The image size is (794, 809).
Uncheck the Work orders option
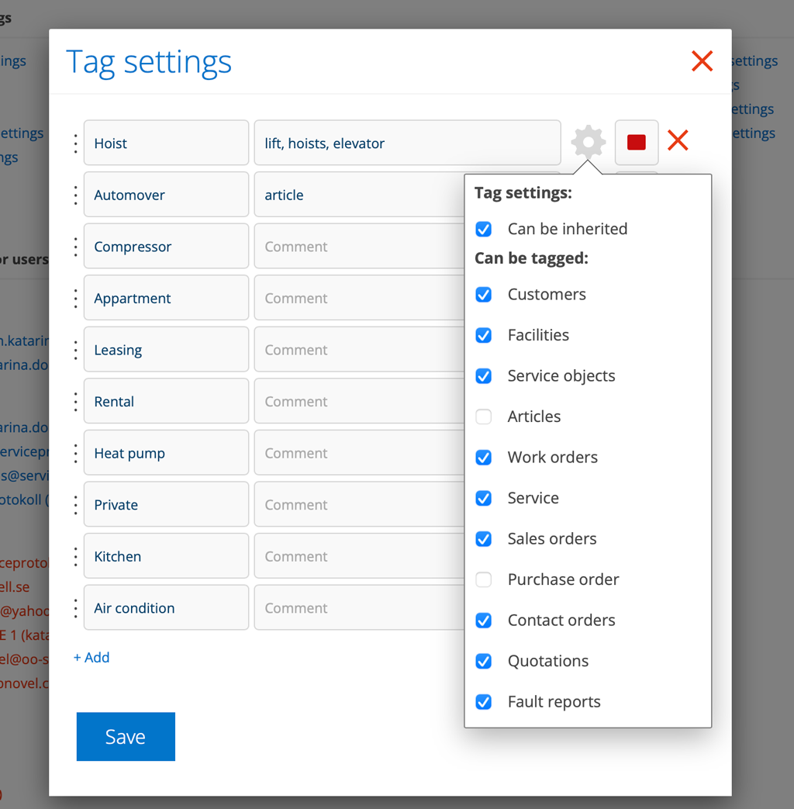click(x=484, y=458)
